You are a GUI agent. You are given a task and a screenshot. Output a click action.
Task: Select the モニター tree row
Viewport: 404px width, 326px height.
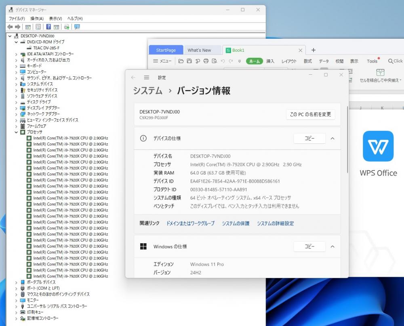(33, 300)
